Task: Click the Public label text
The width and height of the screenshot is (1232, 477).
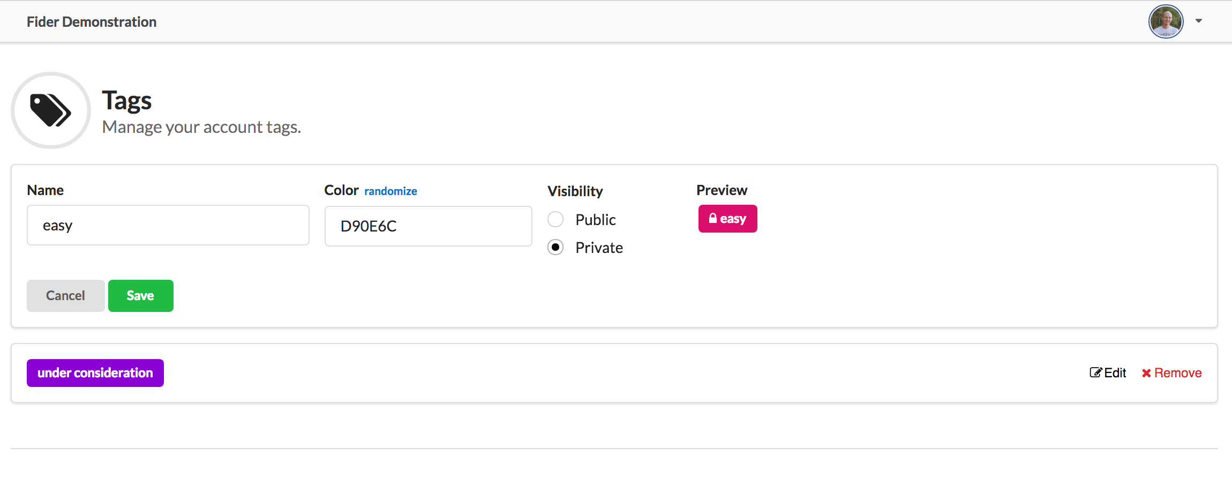Action: [595, 220]
